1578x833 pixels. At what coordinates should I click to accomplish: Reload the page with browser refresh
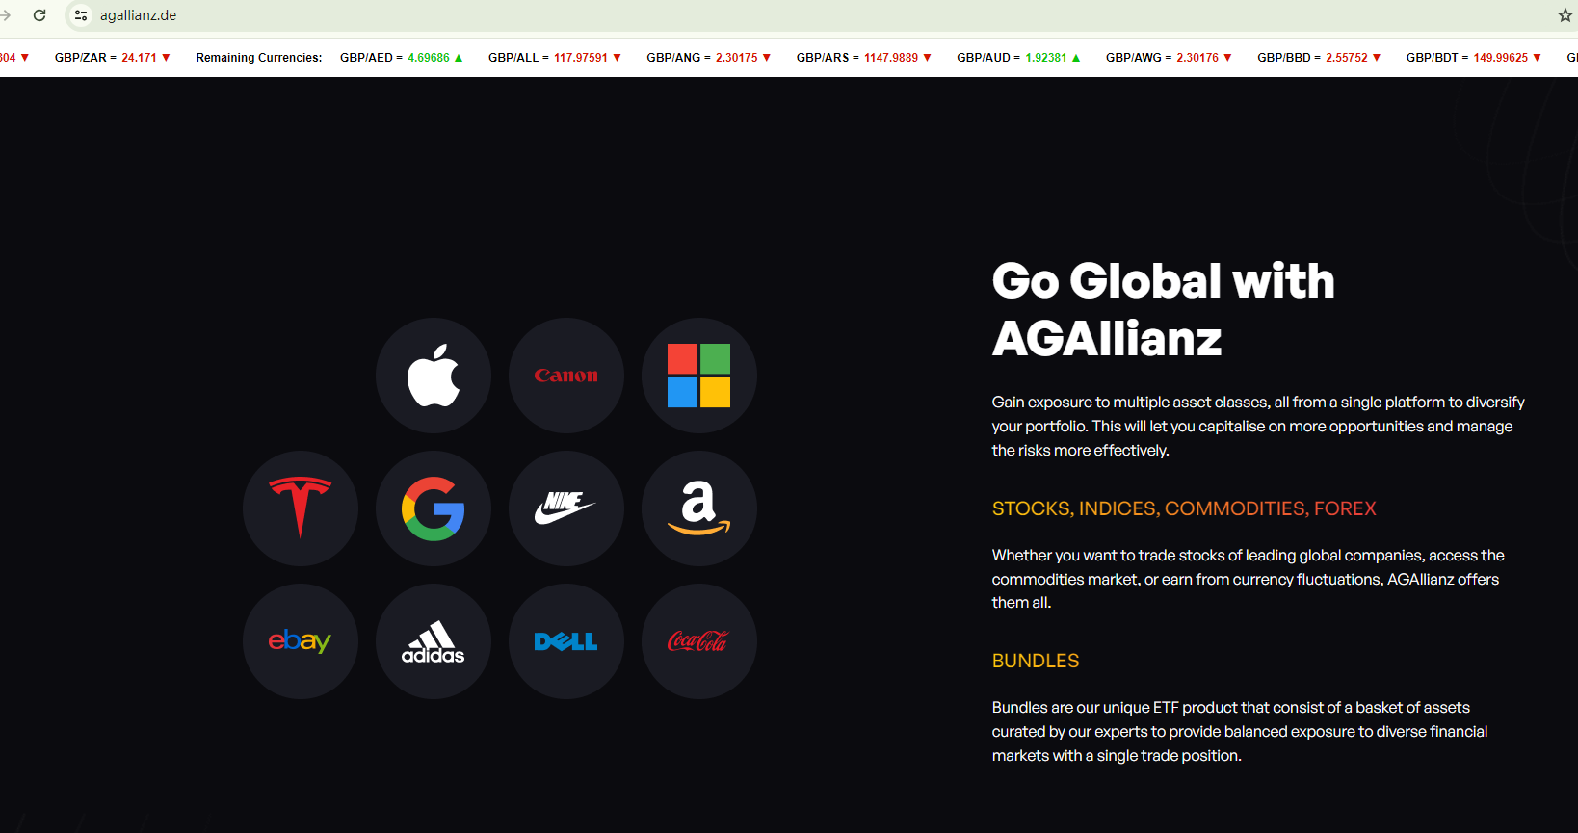tap(39, 15)
